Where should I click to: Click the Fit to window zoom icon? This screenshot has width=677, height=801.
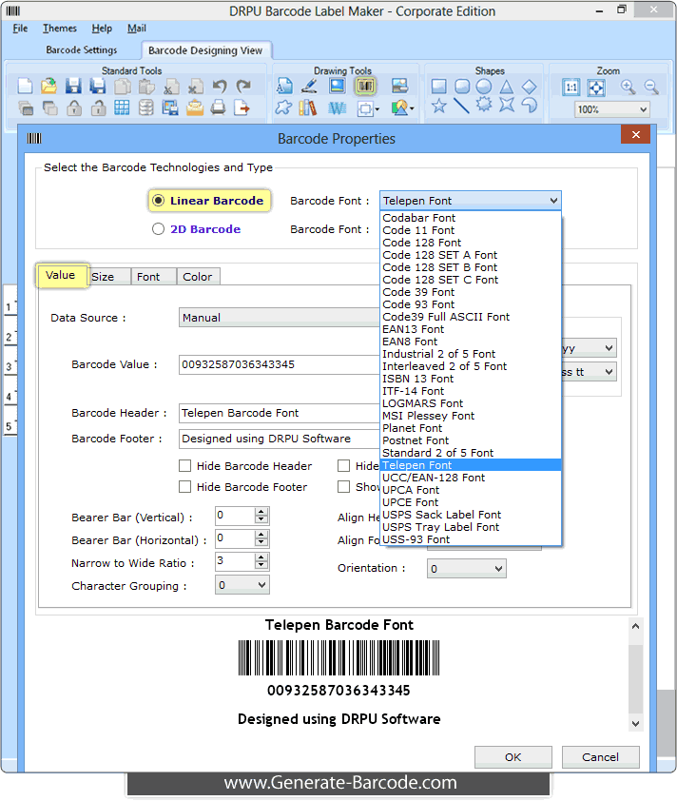(596, 88)
